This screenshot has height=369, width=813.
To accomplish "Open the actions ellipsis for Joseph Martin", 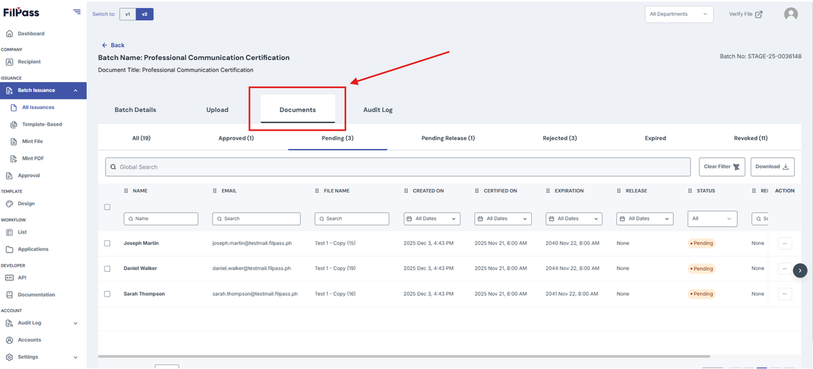I will [x=785, y=243].
